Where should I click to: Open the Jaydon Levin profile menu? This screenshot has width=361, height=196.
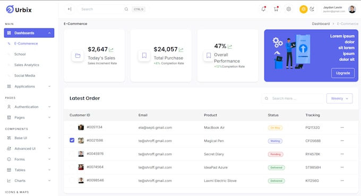pyautogui.click(x=339, y=9)
